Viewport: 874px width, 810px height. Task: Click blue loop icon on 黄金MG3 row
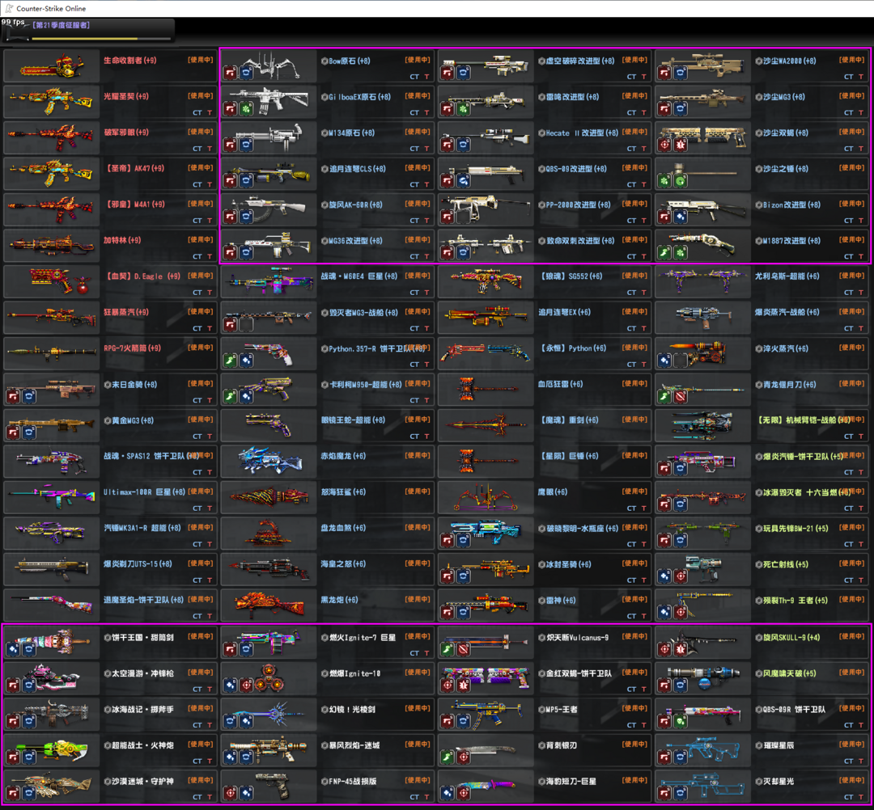(30, 432)
